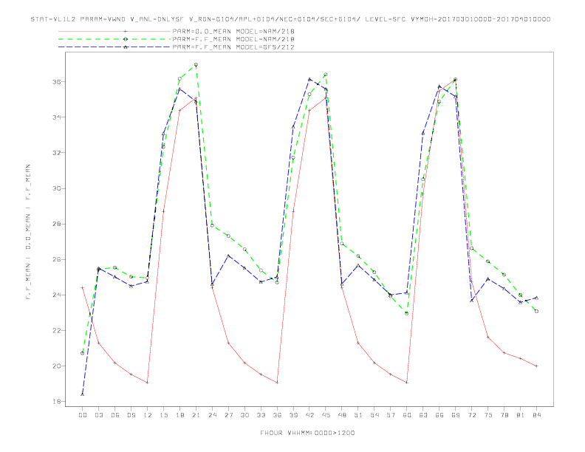The height and width of the screenshot is (452, 585).
Task: Click the x-axis forecast hour label 66
Action: tap(439, 415)
